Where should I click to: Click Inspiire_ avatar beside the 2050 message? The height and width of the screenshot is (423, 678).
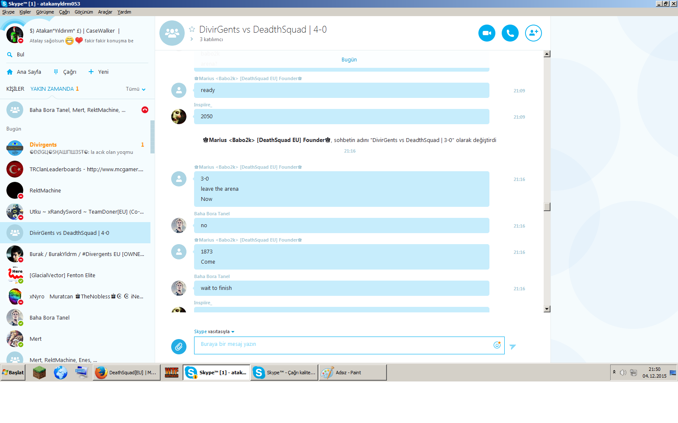(179, 117)
